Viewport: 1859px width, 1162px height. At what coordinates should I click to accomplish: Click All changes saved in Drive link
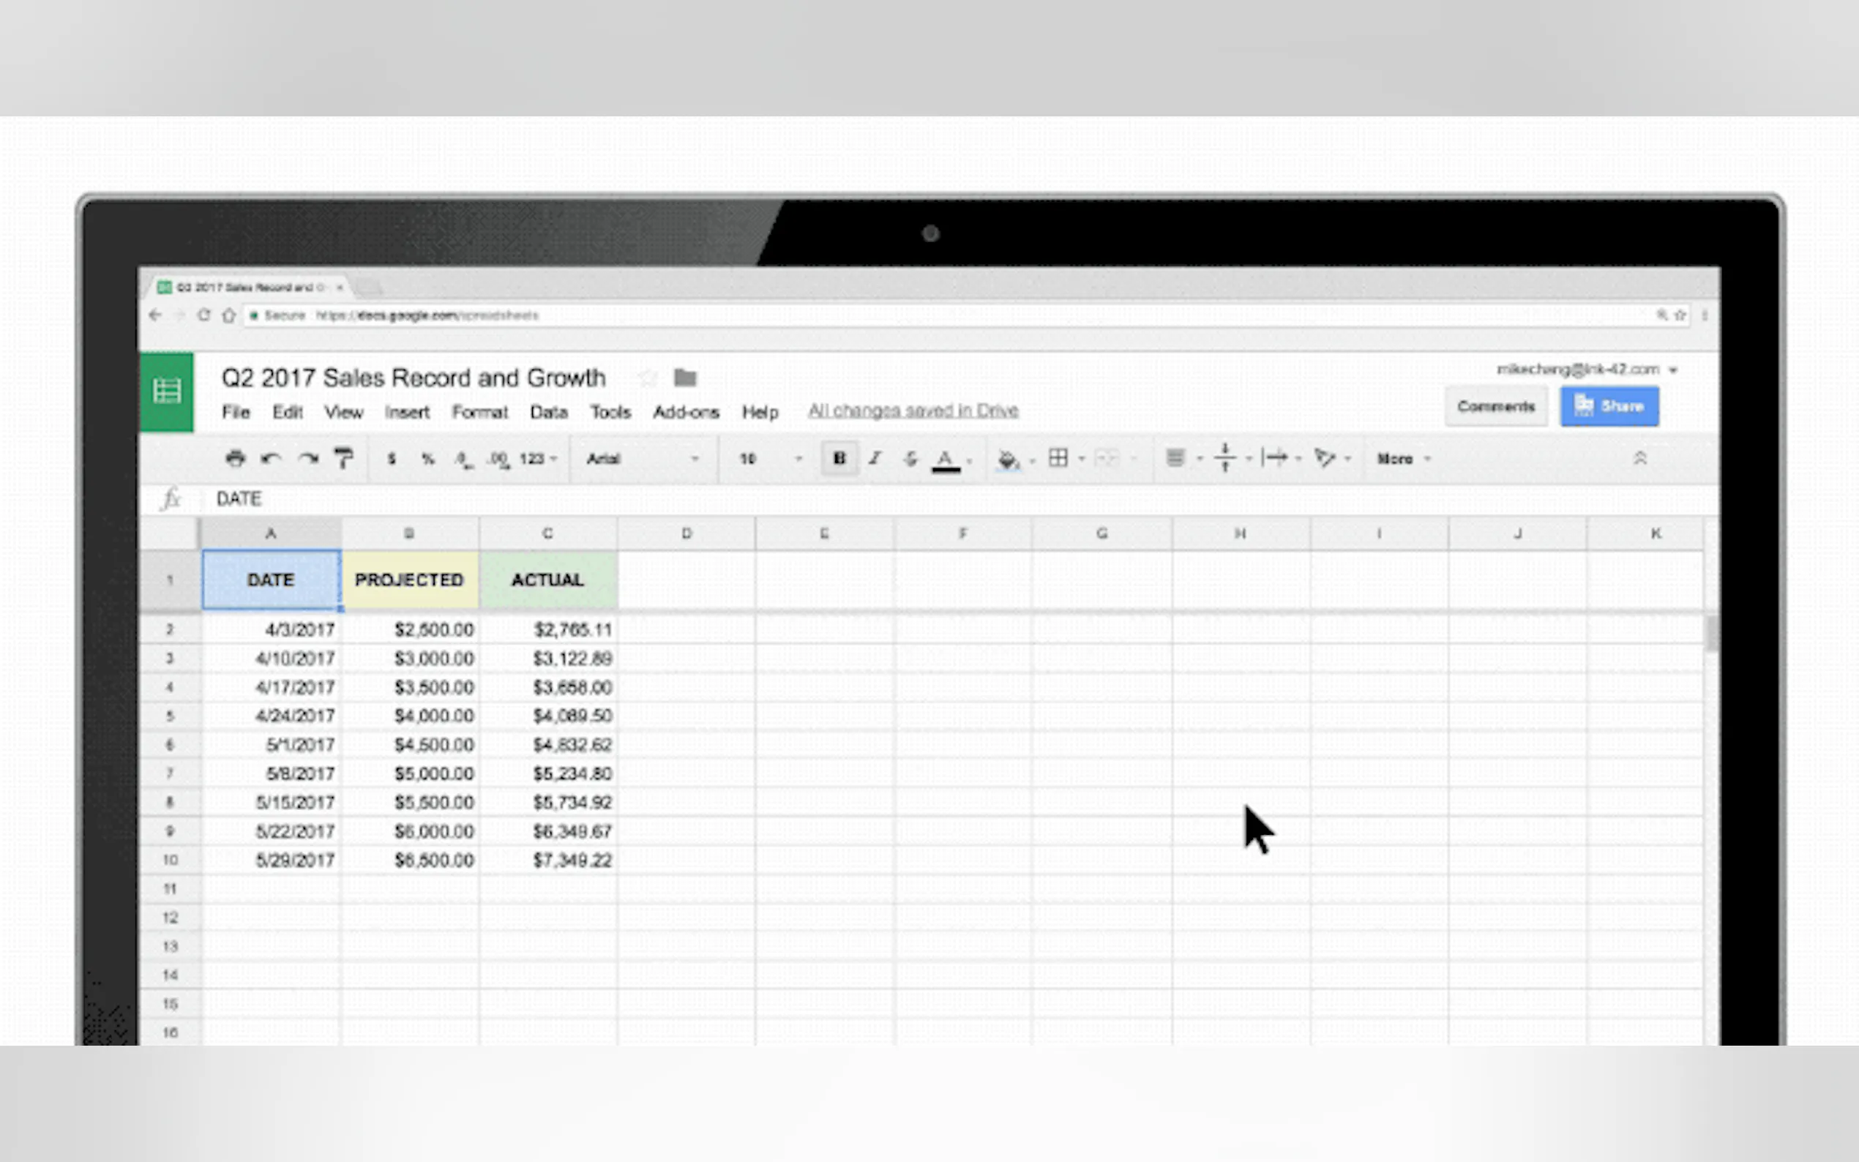[913, 411]
